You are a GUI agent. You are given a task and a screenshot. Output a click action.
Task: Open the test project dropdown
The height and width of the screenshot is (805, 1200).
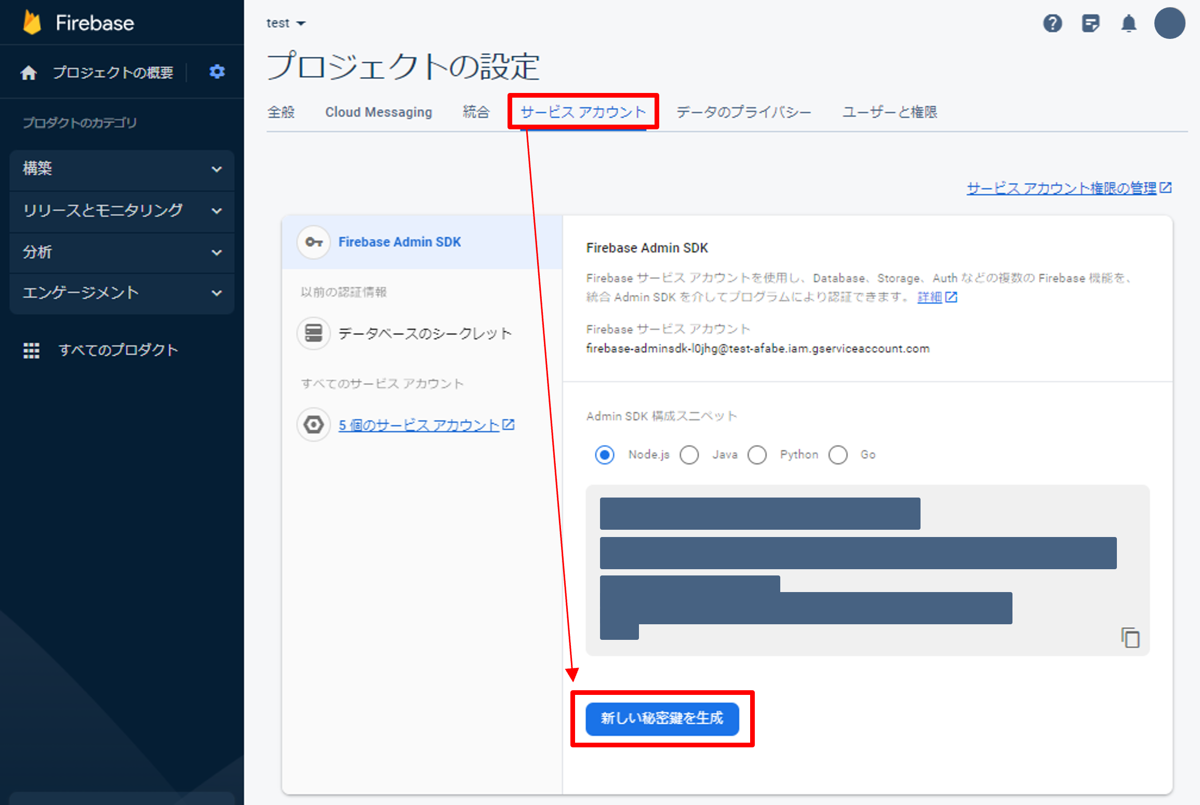(286, 23)
